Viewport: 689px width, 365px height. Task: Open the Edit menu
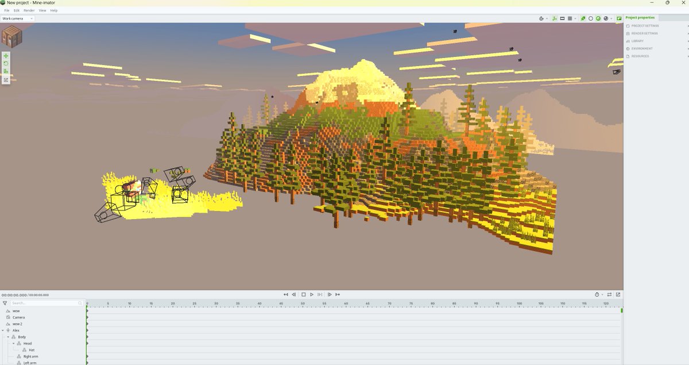point(17,10)
